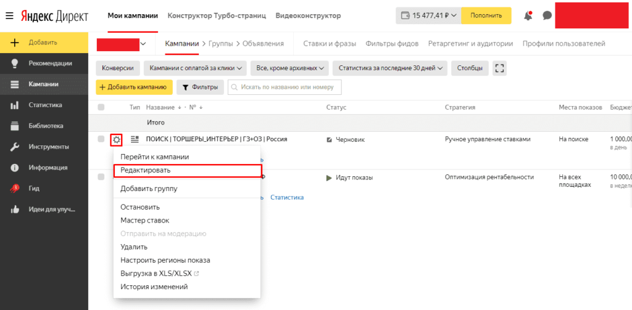
Task: Click the rocket Гид sidebar icon
Action: pyautogui.click(x=15, y=189)
